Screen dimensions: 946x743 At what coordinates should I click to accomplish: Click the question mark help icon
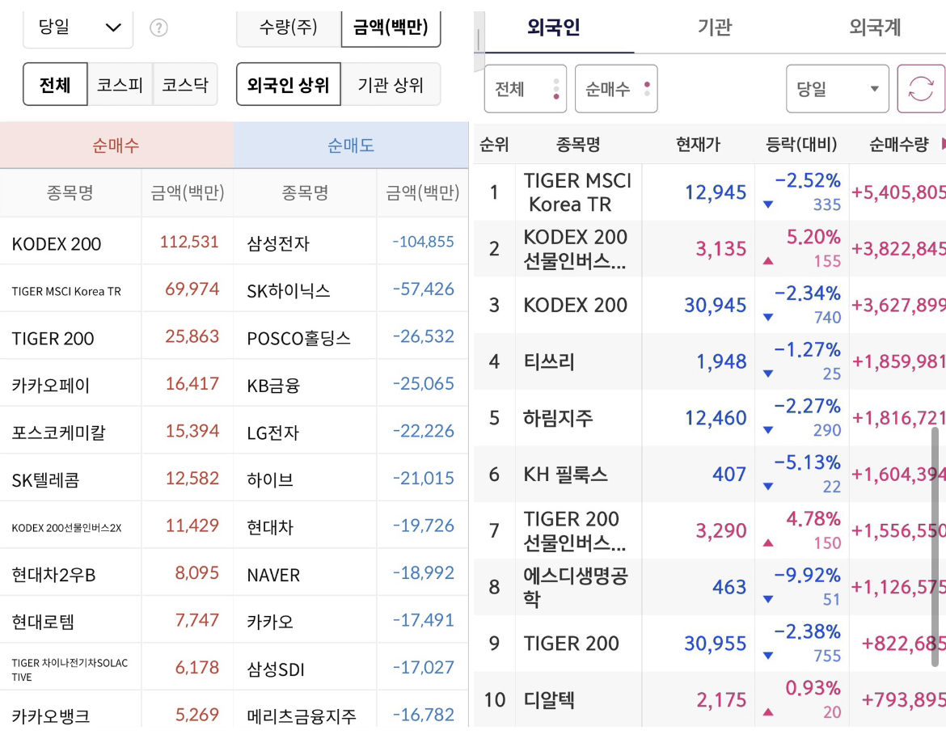(158, 27)
